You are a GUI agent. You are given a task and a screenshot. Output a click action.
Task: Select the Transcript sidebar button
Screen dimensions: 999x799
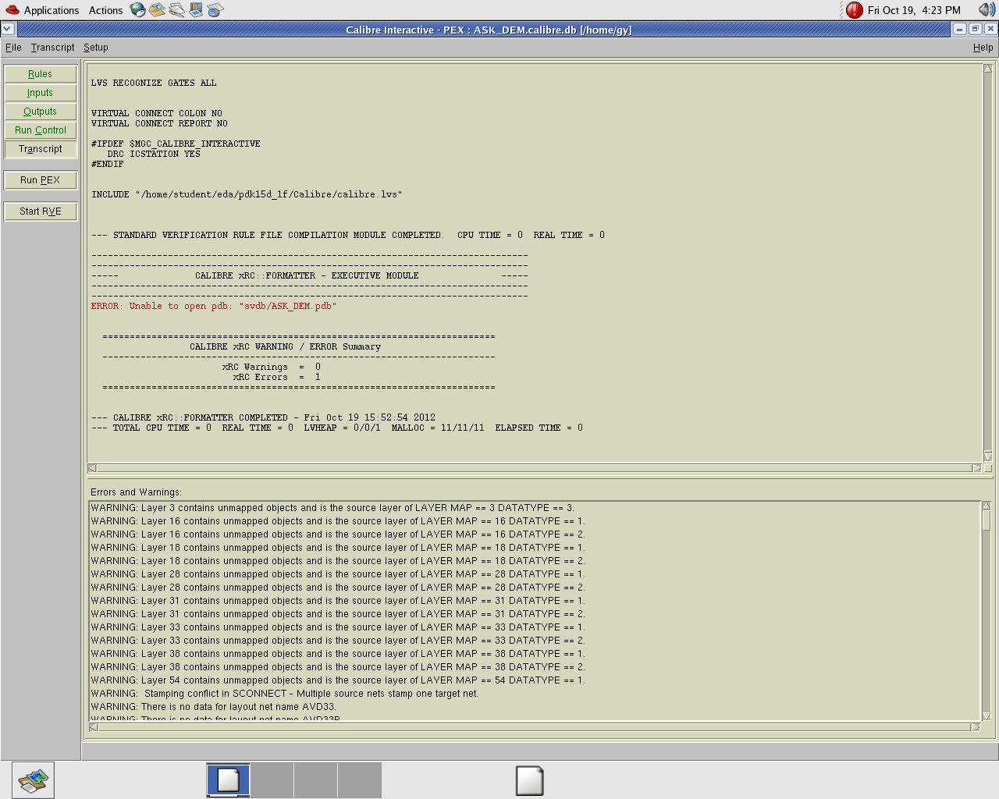[41, 149]
